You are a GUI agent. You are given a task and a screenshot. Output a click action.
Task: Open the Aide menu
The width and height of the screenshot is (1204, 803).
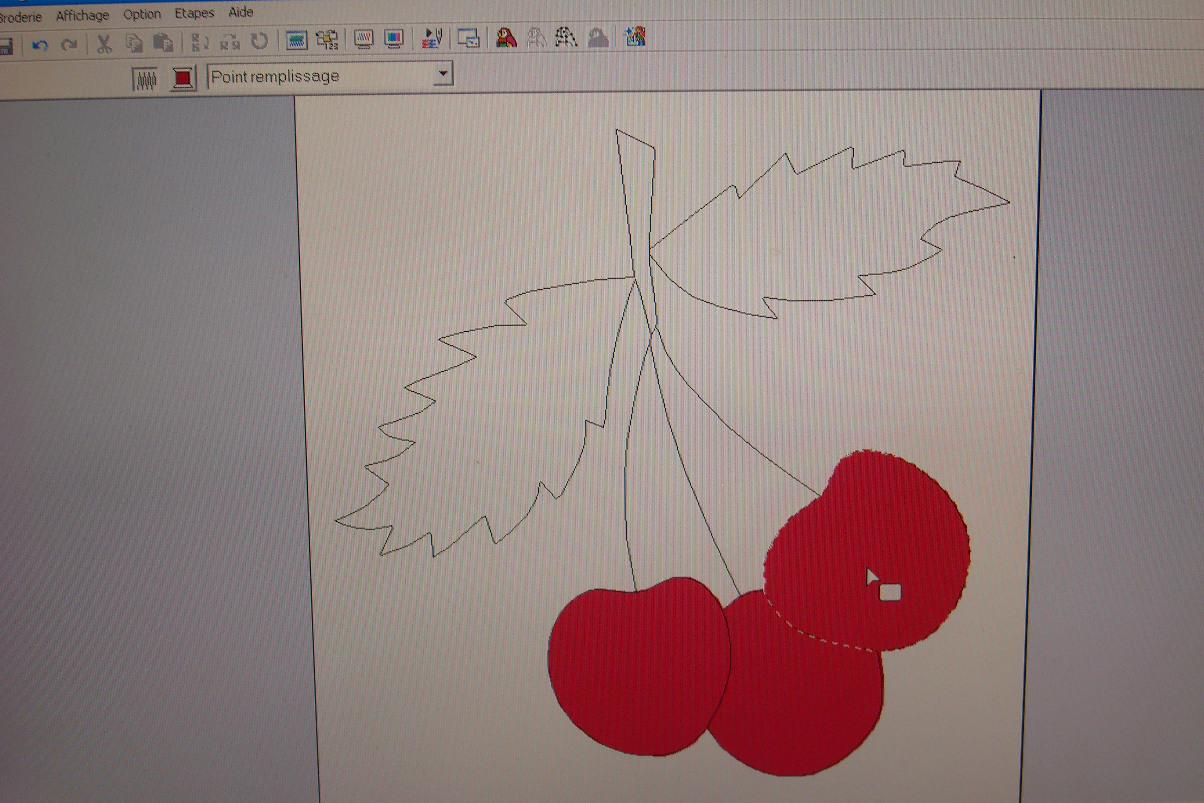[241, 12]
